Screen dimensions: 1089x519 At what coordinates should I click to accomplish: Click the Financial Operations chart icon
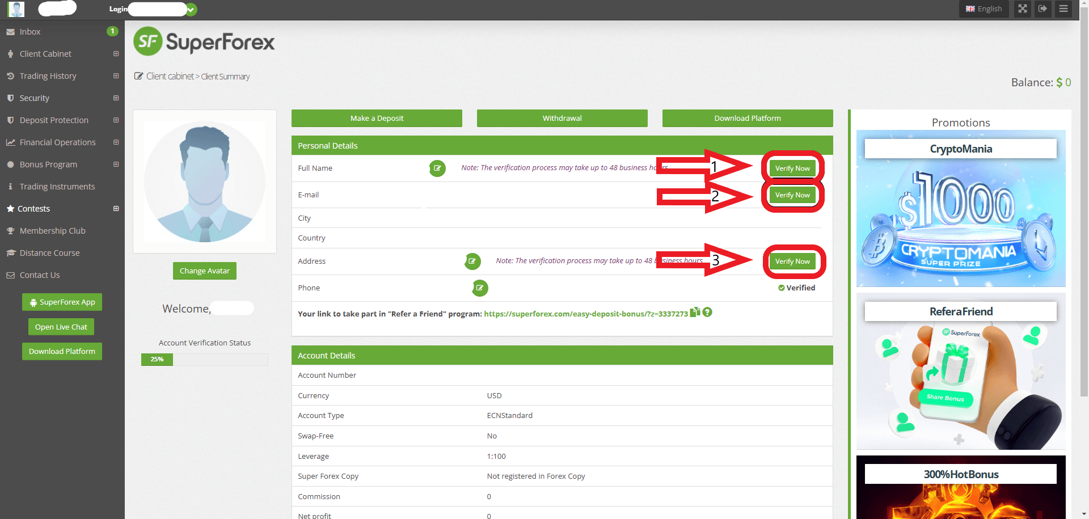pos(10,142)
